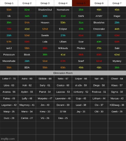Select the Group 3 header cell

[45, 3]
